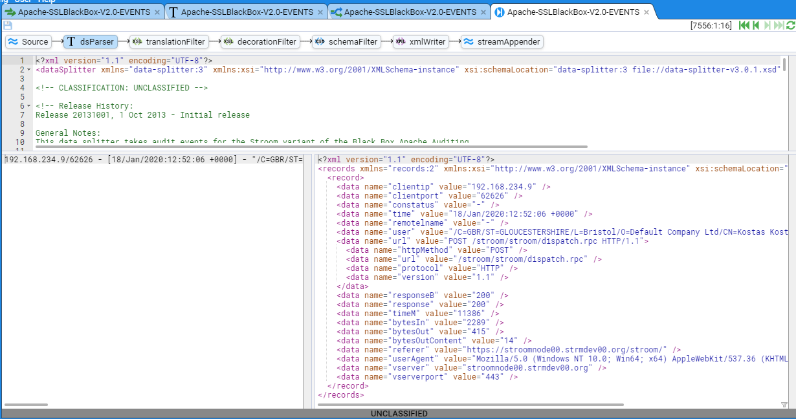The height and width of the screenshot is (419, 796).
Task: Close the active stepping tab
Action: click(647, 12)
